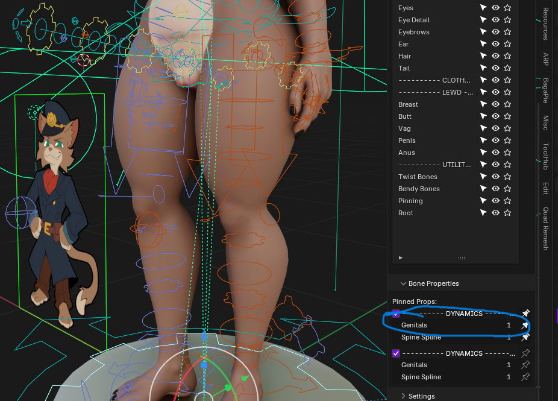Pin the lower DYNAMICS header
This screenshot has width=558, height=401.
click(525, 353)
